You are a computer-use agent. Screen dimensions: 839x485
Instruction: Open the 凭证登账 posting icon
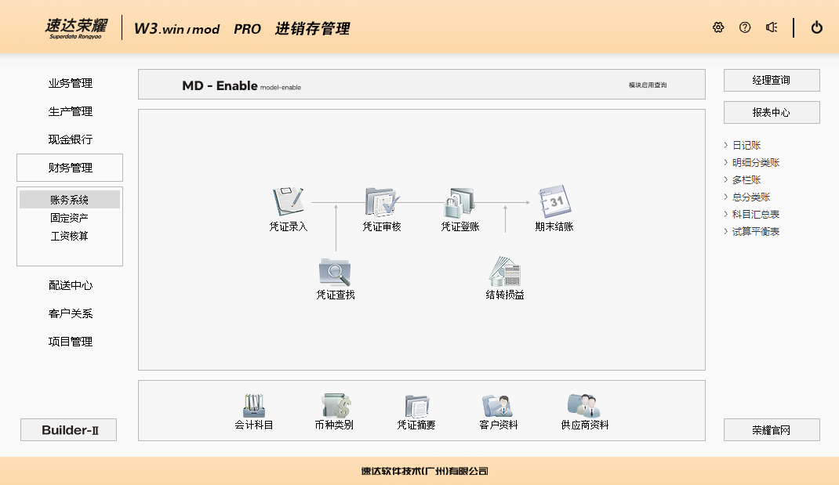459,203
